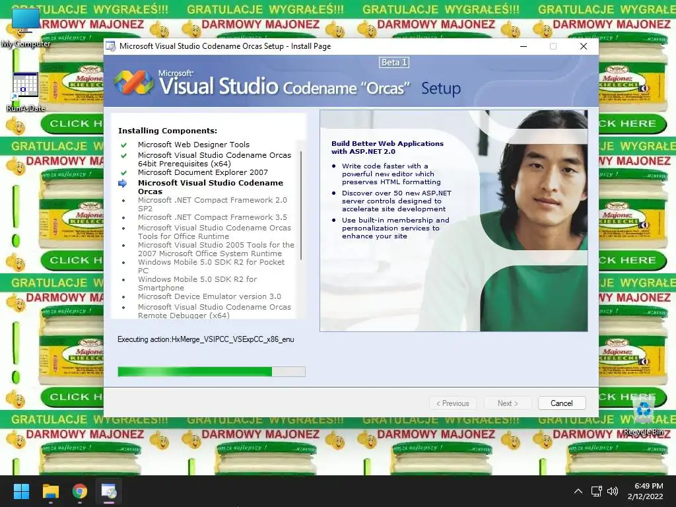
Task: Click the checkmark beside Document Explorer 2007
Action: coord(123,172)
